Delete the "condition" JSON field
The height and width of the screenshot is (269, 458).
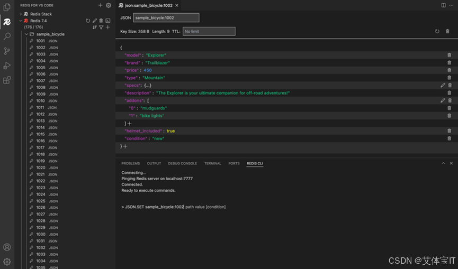click(x=449, y=138)
